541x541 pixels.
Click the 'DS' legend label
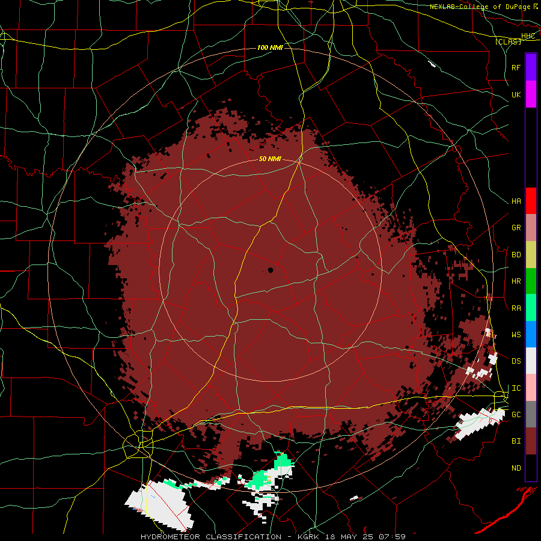516,361
